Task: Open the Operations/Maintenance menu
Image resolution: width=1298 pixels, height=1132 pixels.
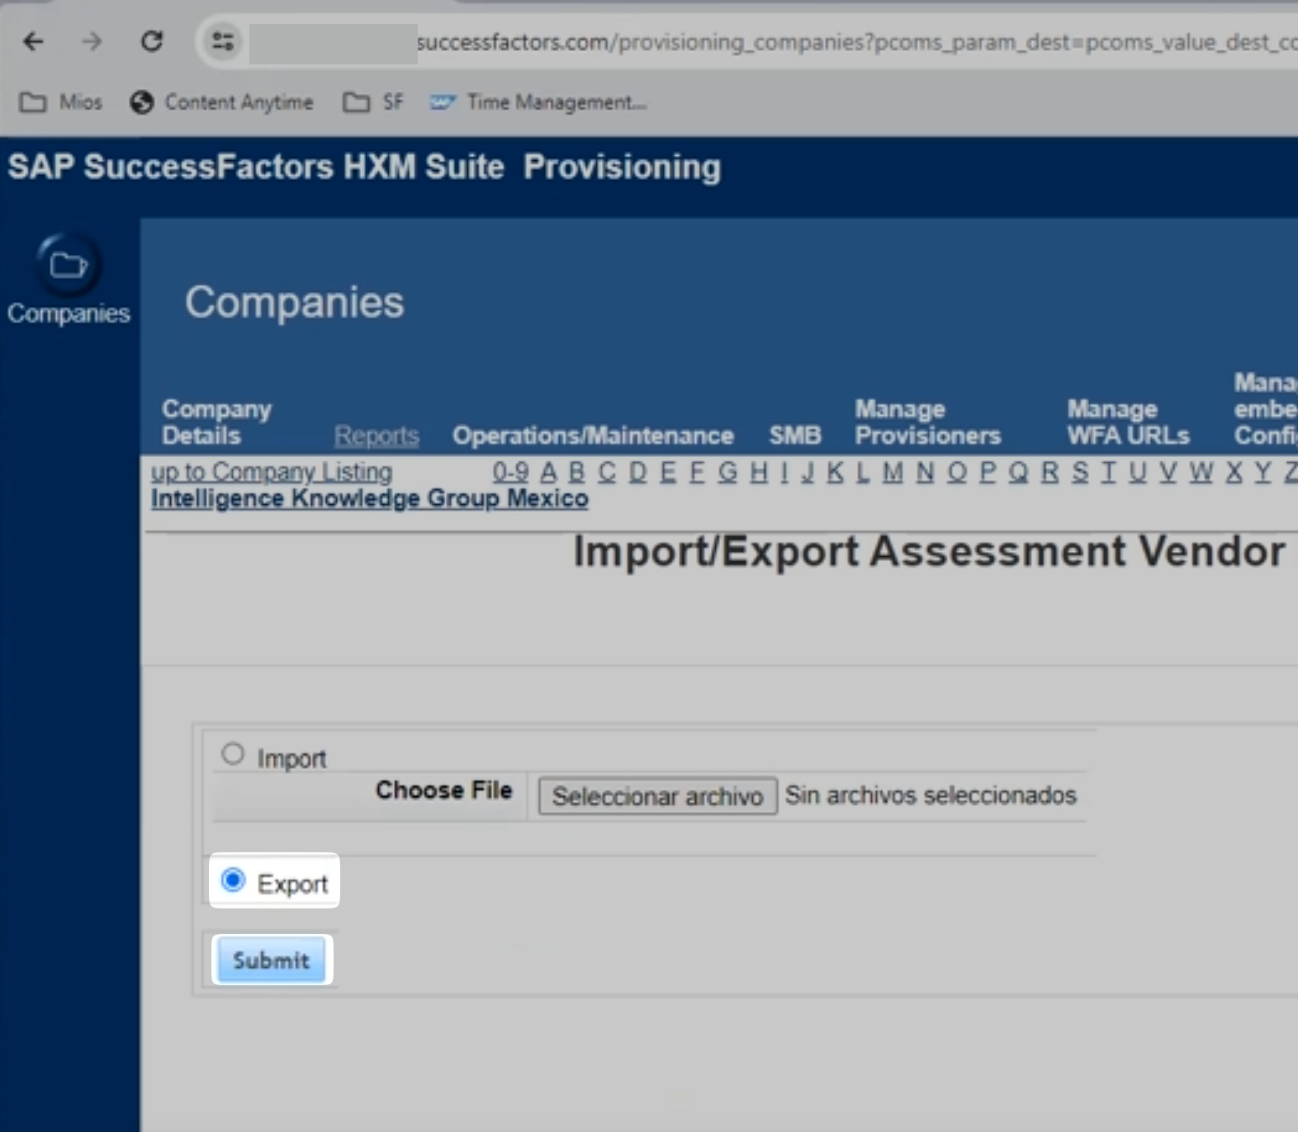Action: (593, 436)
